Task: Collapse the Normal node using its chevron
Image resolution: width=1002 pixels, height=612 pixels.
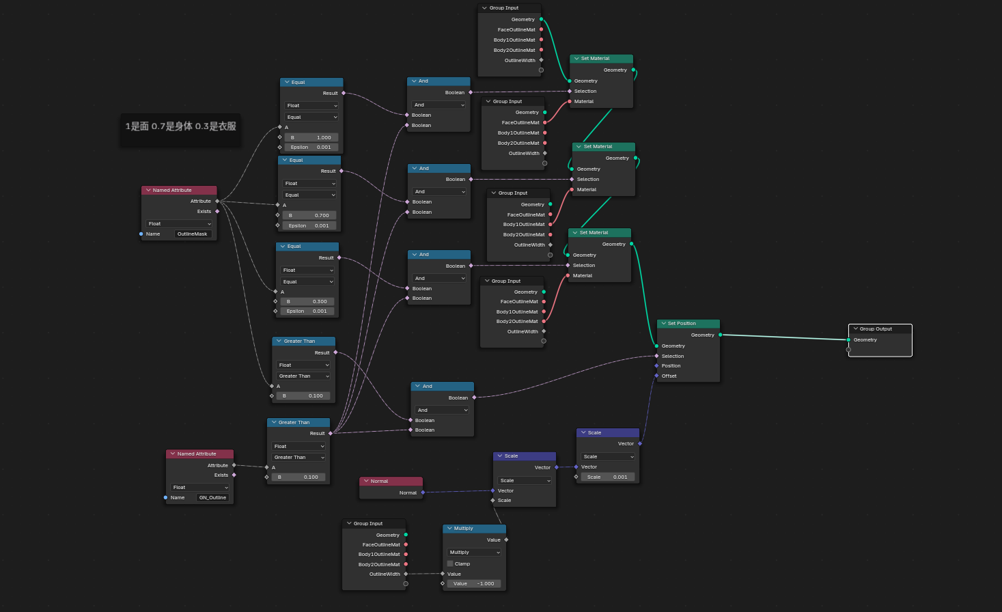Action: (x=366, y=481)
